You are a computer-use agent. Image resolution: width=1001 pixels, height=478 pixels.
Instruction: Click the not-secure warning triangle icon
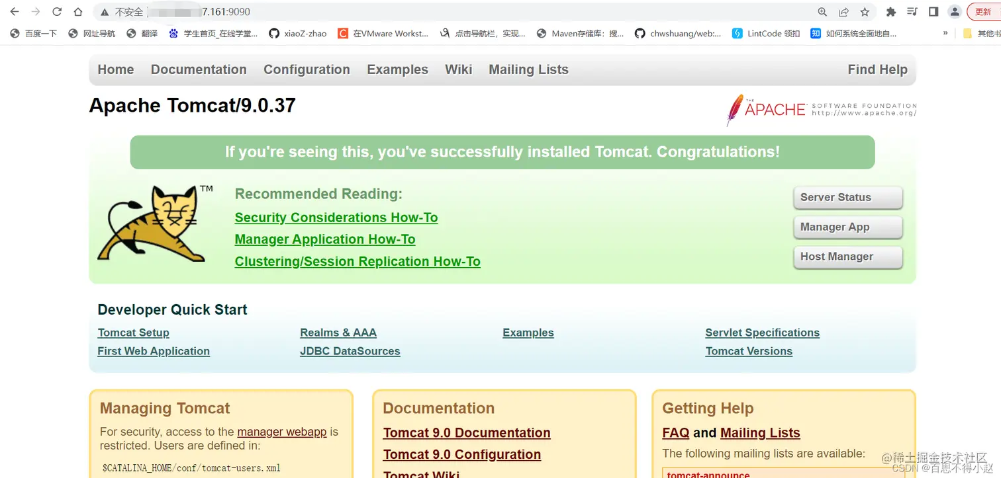105,12
